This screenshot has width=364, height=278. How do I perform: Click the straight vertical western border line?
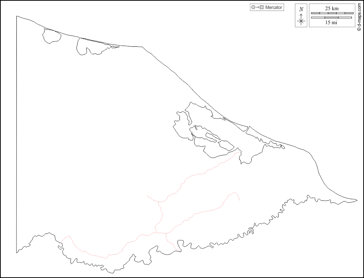(16, 133)
